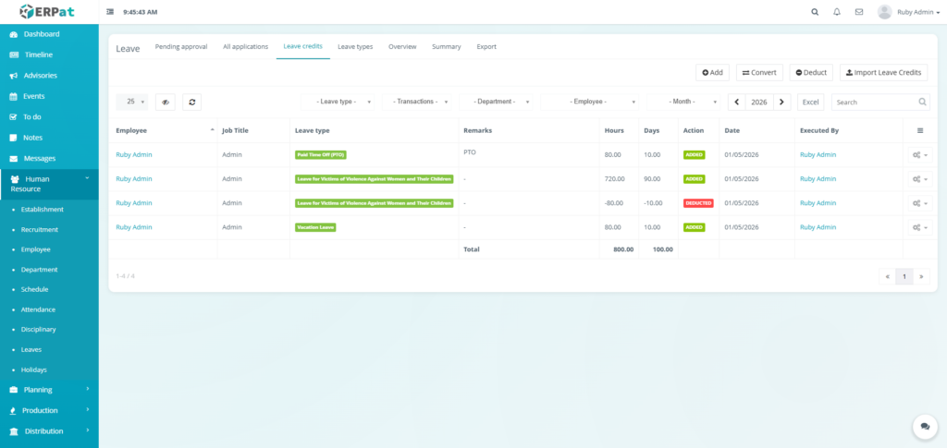Click the refresh table icon
The width and height of the screenshot is (947, 448).
pyautogui.click(x=191, y=103)
